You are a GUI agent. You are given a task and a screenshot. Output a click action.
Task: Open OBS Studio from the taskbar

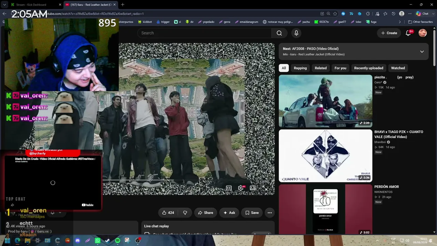tap(138, 241)
